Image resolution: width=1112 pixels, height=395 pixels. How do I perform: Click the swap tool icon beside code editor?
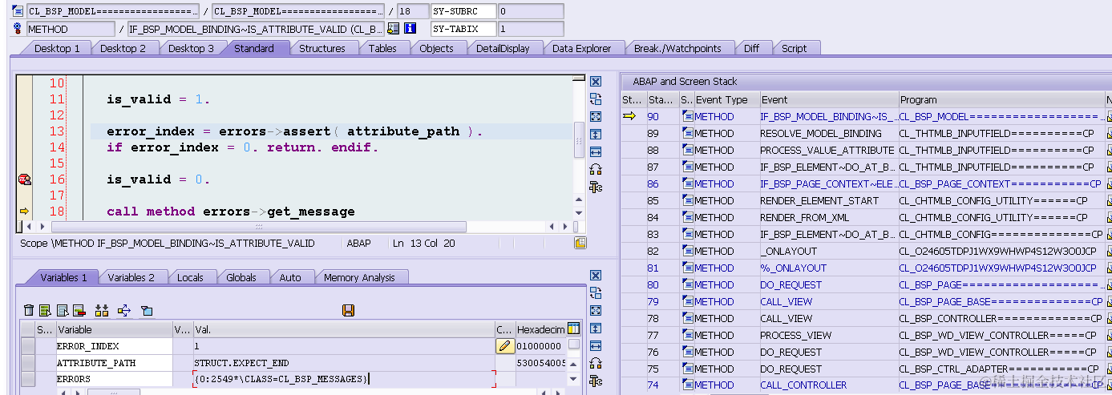click(596, 99)
